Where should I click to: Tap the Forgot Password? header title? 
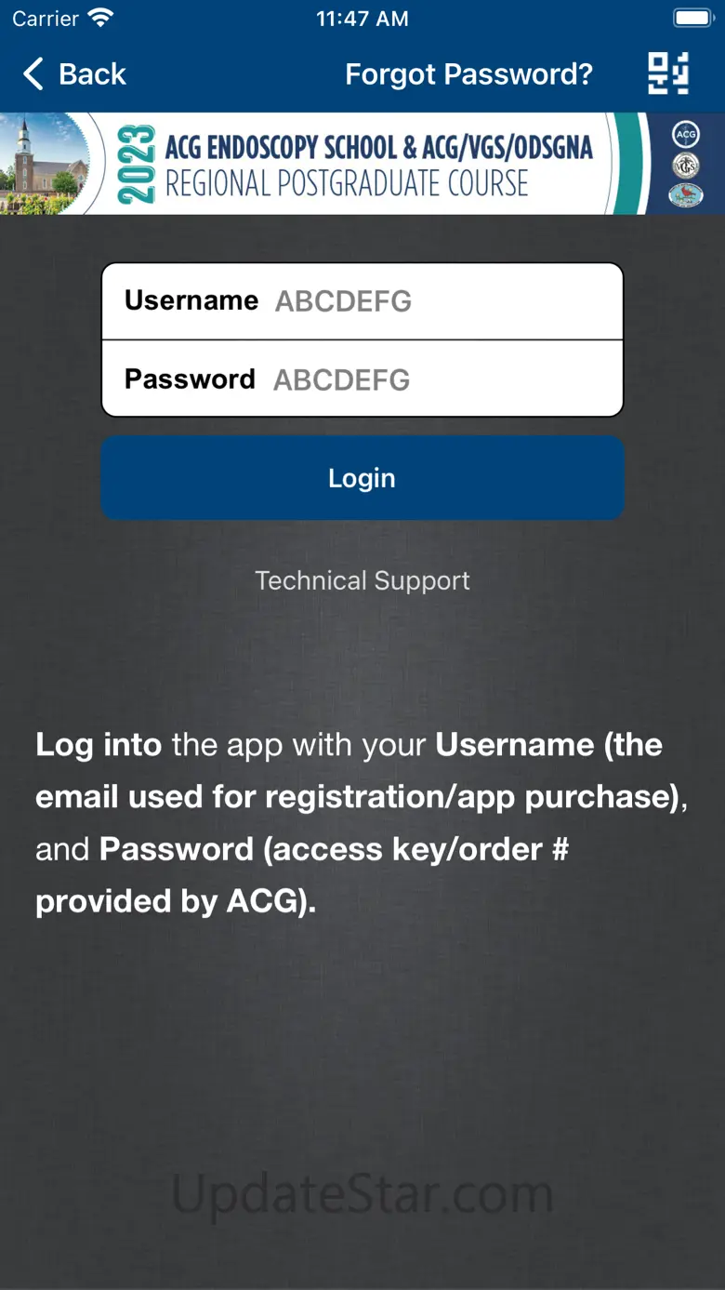point(468,74)
